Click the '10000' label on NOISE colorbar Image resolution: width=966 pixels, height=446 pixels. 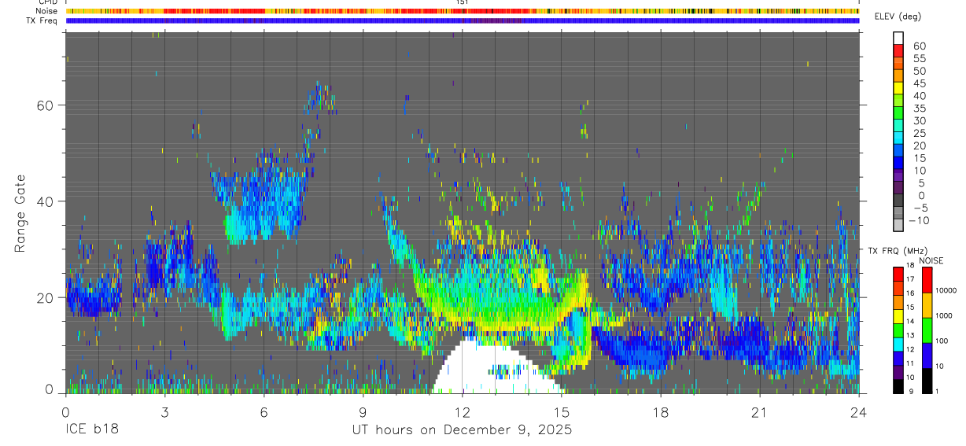tap(946, 291)
